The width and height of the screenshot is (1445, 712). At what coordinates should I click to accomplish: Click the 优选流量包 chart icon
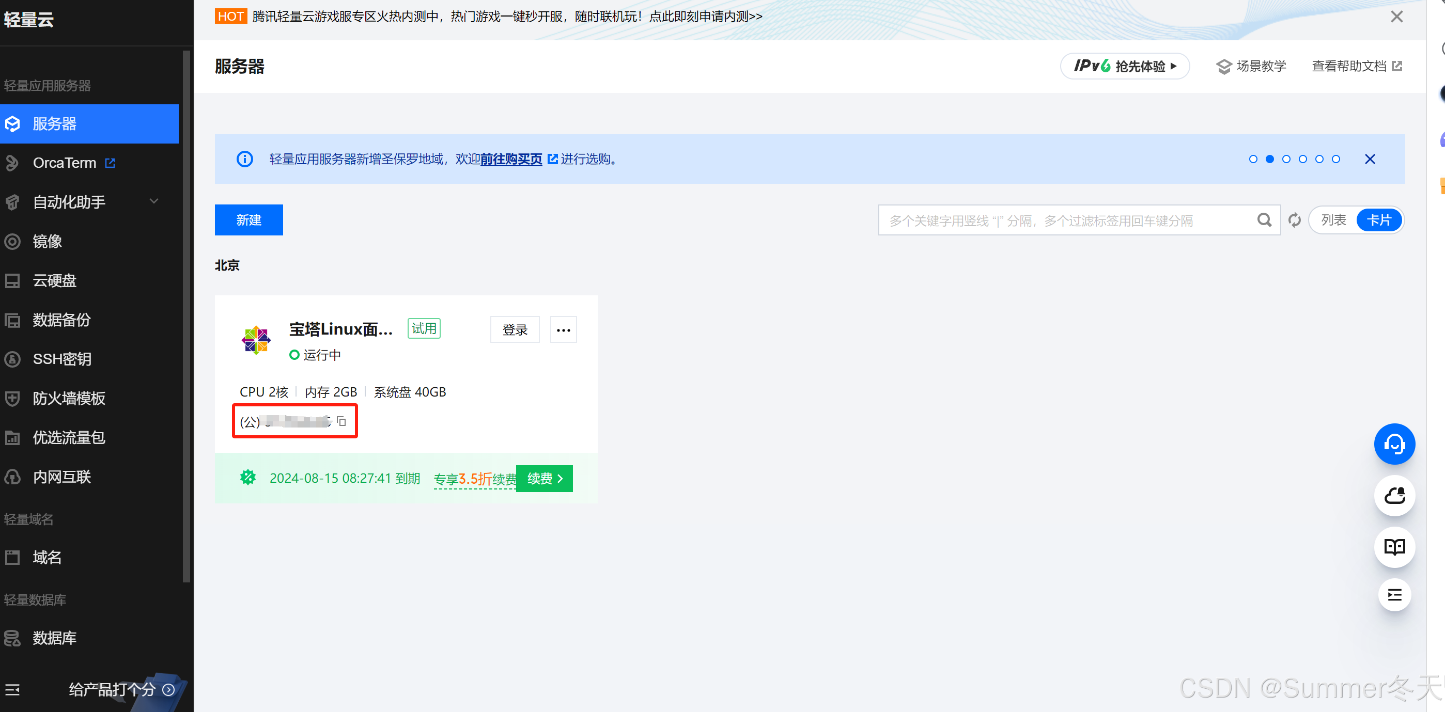(12, 438)
